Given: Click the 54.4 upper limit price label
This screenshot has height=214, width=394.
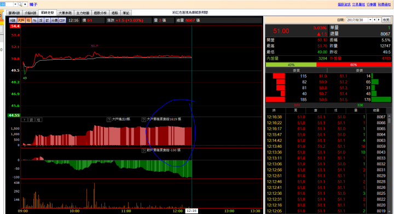Looking at the screenshot, I should (15, 26).
